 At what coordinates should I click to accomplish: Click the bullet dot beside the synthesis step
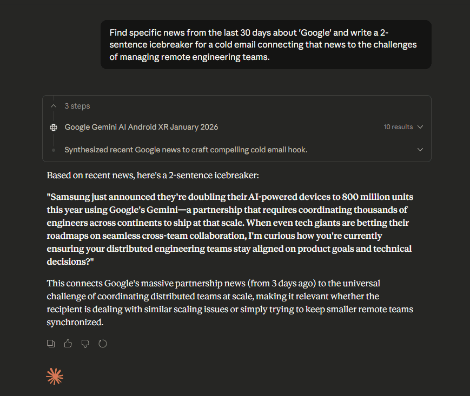(x=53, y=150)
